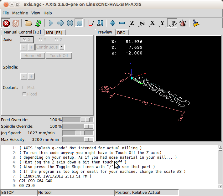The image size is (223, 196).
Task: Toggle the Emergency Stop button
Action: coord(6,23)
